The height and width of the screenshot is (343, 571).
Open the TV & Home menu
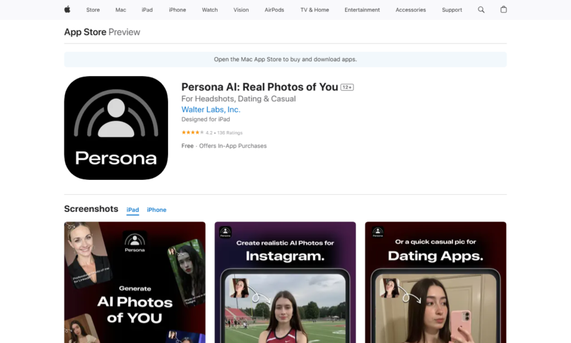(314, 10)
